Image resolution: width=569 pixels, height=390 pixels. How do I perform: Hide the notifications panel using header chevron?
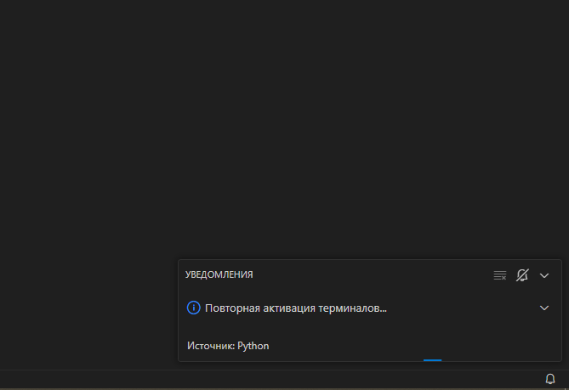coord(544,276)
